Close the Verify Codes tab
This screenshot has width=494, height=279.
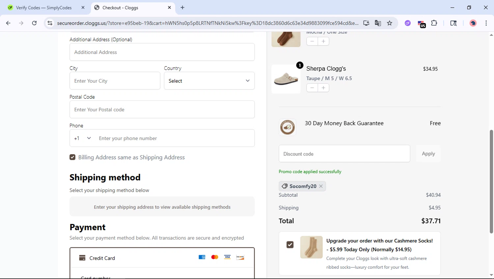click(x=83, y=8)
